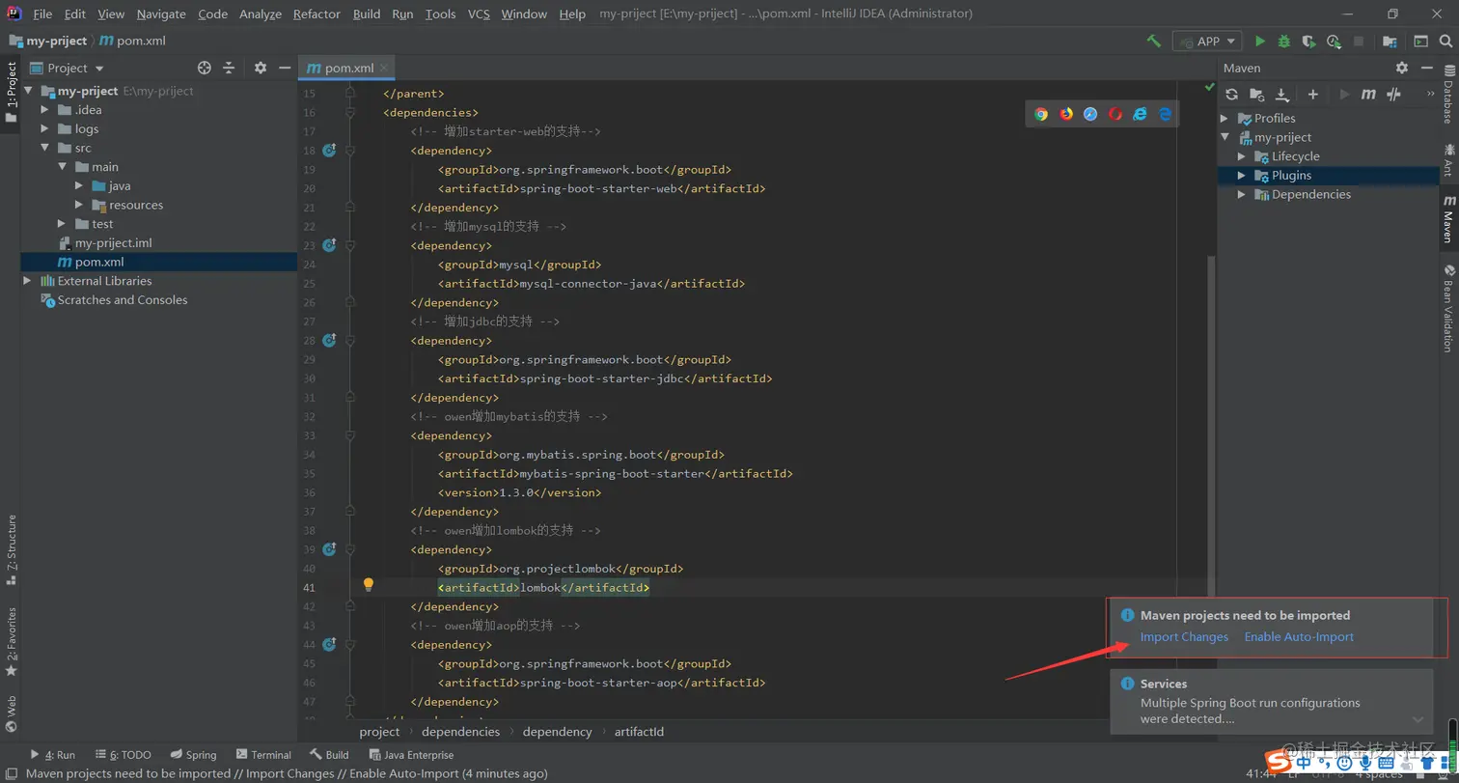Toggle the Web tool window stripe
The height and width of the screenshot is (783, 1459).
tap(11, 714)
